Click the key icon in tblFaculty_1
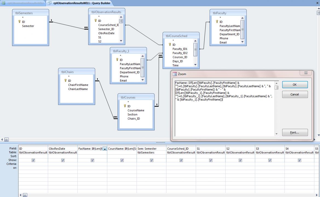The image size is (320, 197). pyautogui.click(x=117, y=60)
